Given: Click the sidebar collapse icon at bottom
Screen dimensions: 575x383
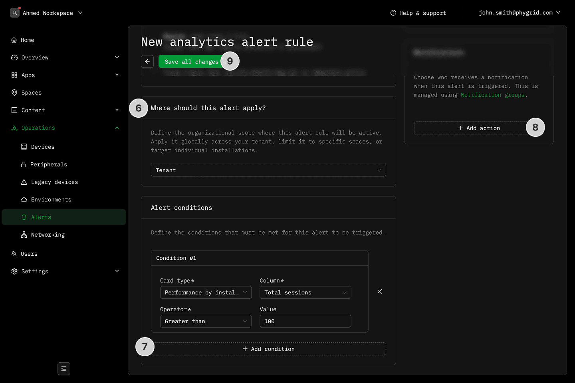Looking at the screenshot, I should pos(64,369).
